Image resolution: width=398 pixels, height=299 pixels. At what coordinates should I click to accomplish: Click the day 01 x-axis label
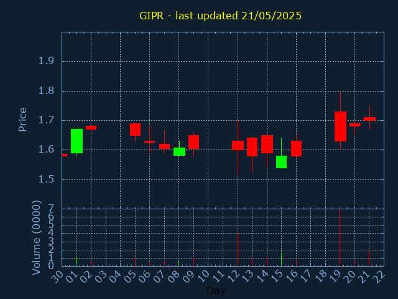click(72, 276)
